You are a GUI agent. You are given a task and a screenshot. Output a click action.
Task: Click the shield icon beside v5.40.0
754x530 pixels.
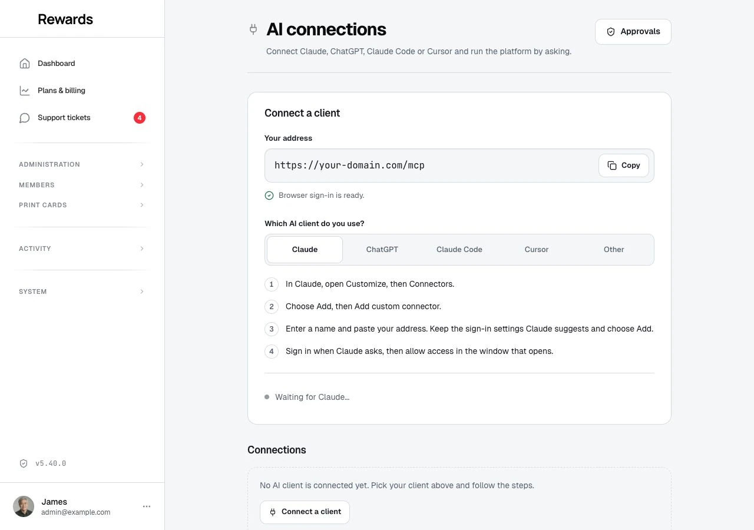point(24,463)
